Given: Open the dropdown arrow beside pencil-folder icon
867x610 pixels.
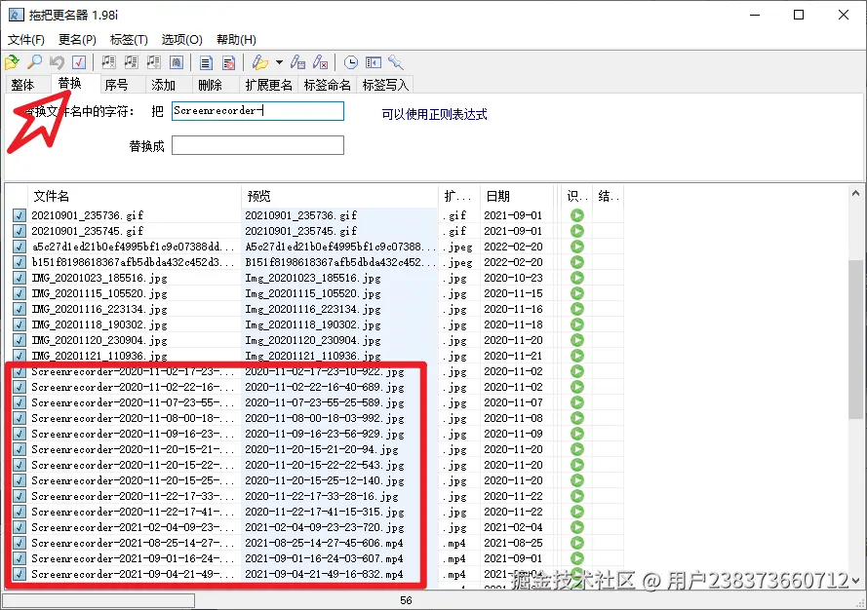Looking at the screenshot, I should coord(279,62).
